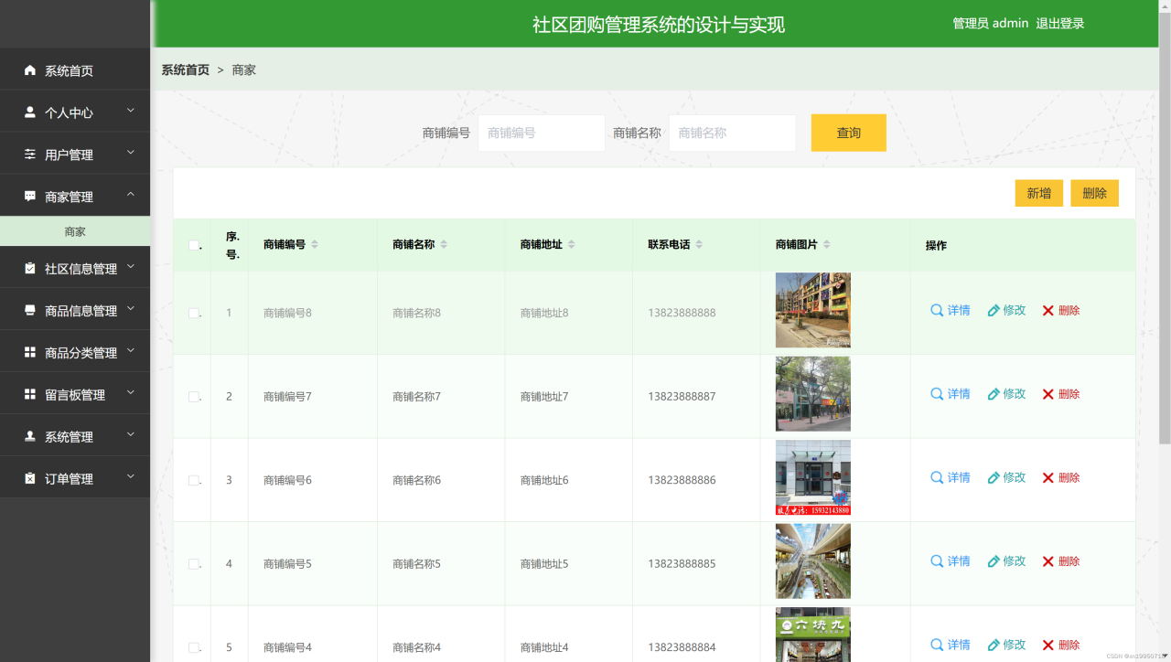1171x662 pixels.
Task: Click the grid icon beside 留言板管理
Action: click(x=30, y=394)
